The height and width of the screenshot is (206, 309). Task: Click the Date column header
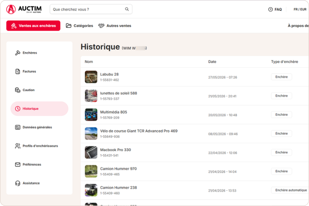212,62
